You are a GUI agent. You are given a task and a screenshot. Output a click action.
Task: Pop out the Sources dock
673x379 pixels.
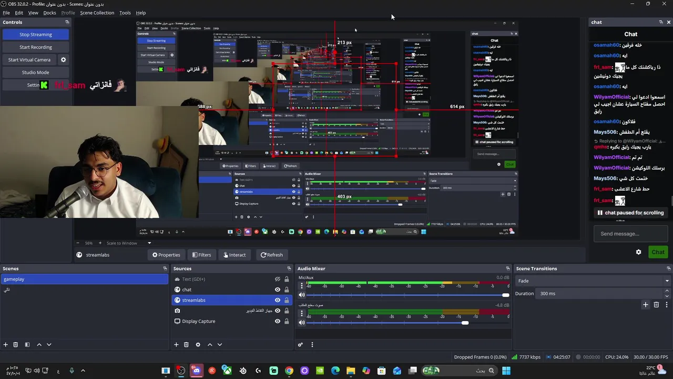click(289, 268)
